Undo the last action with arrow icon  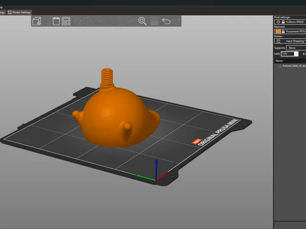pyautogui.click(x=166, y=21)
